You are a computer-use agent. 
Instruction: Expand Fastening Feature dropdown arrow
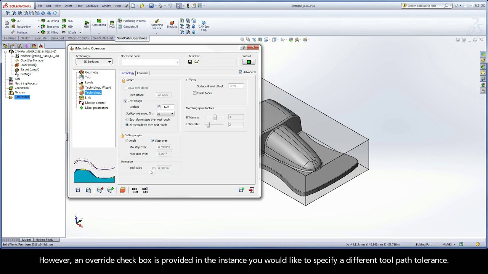pos(157,33)
